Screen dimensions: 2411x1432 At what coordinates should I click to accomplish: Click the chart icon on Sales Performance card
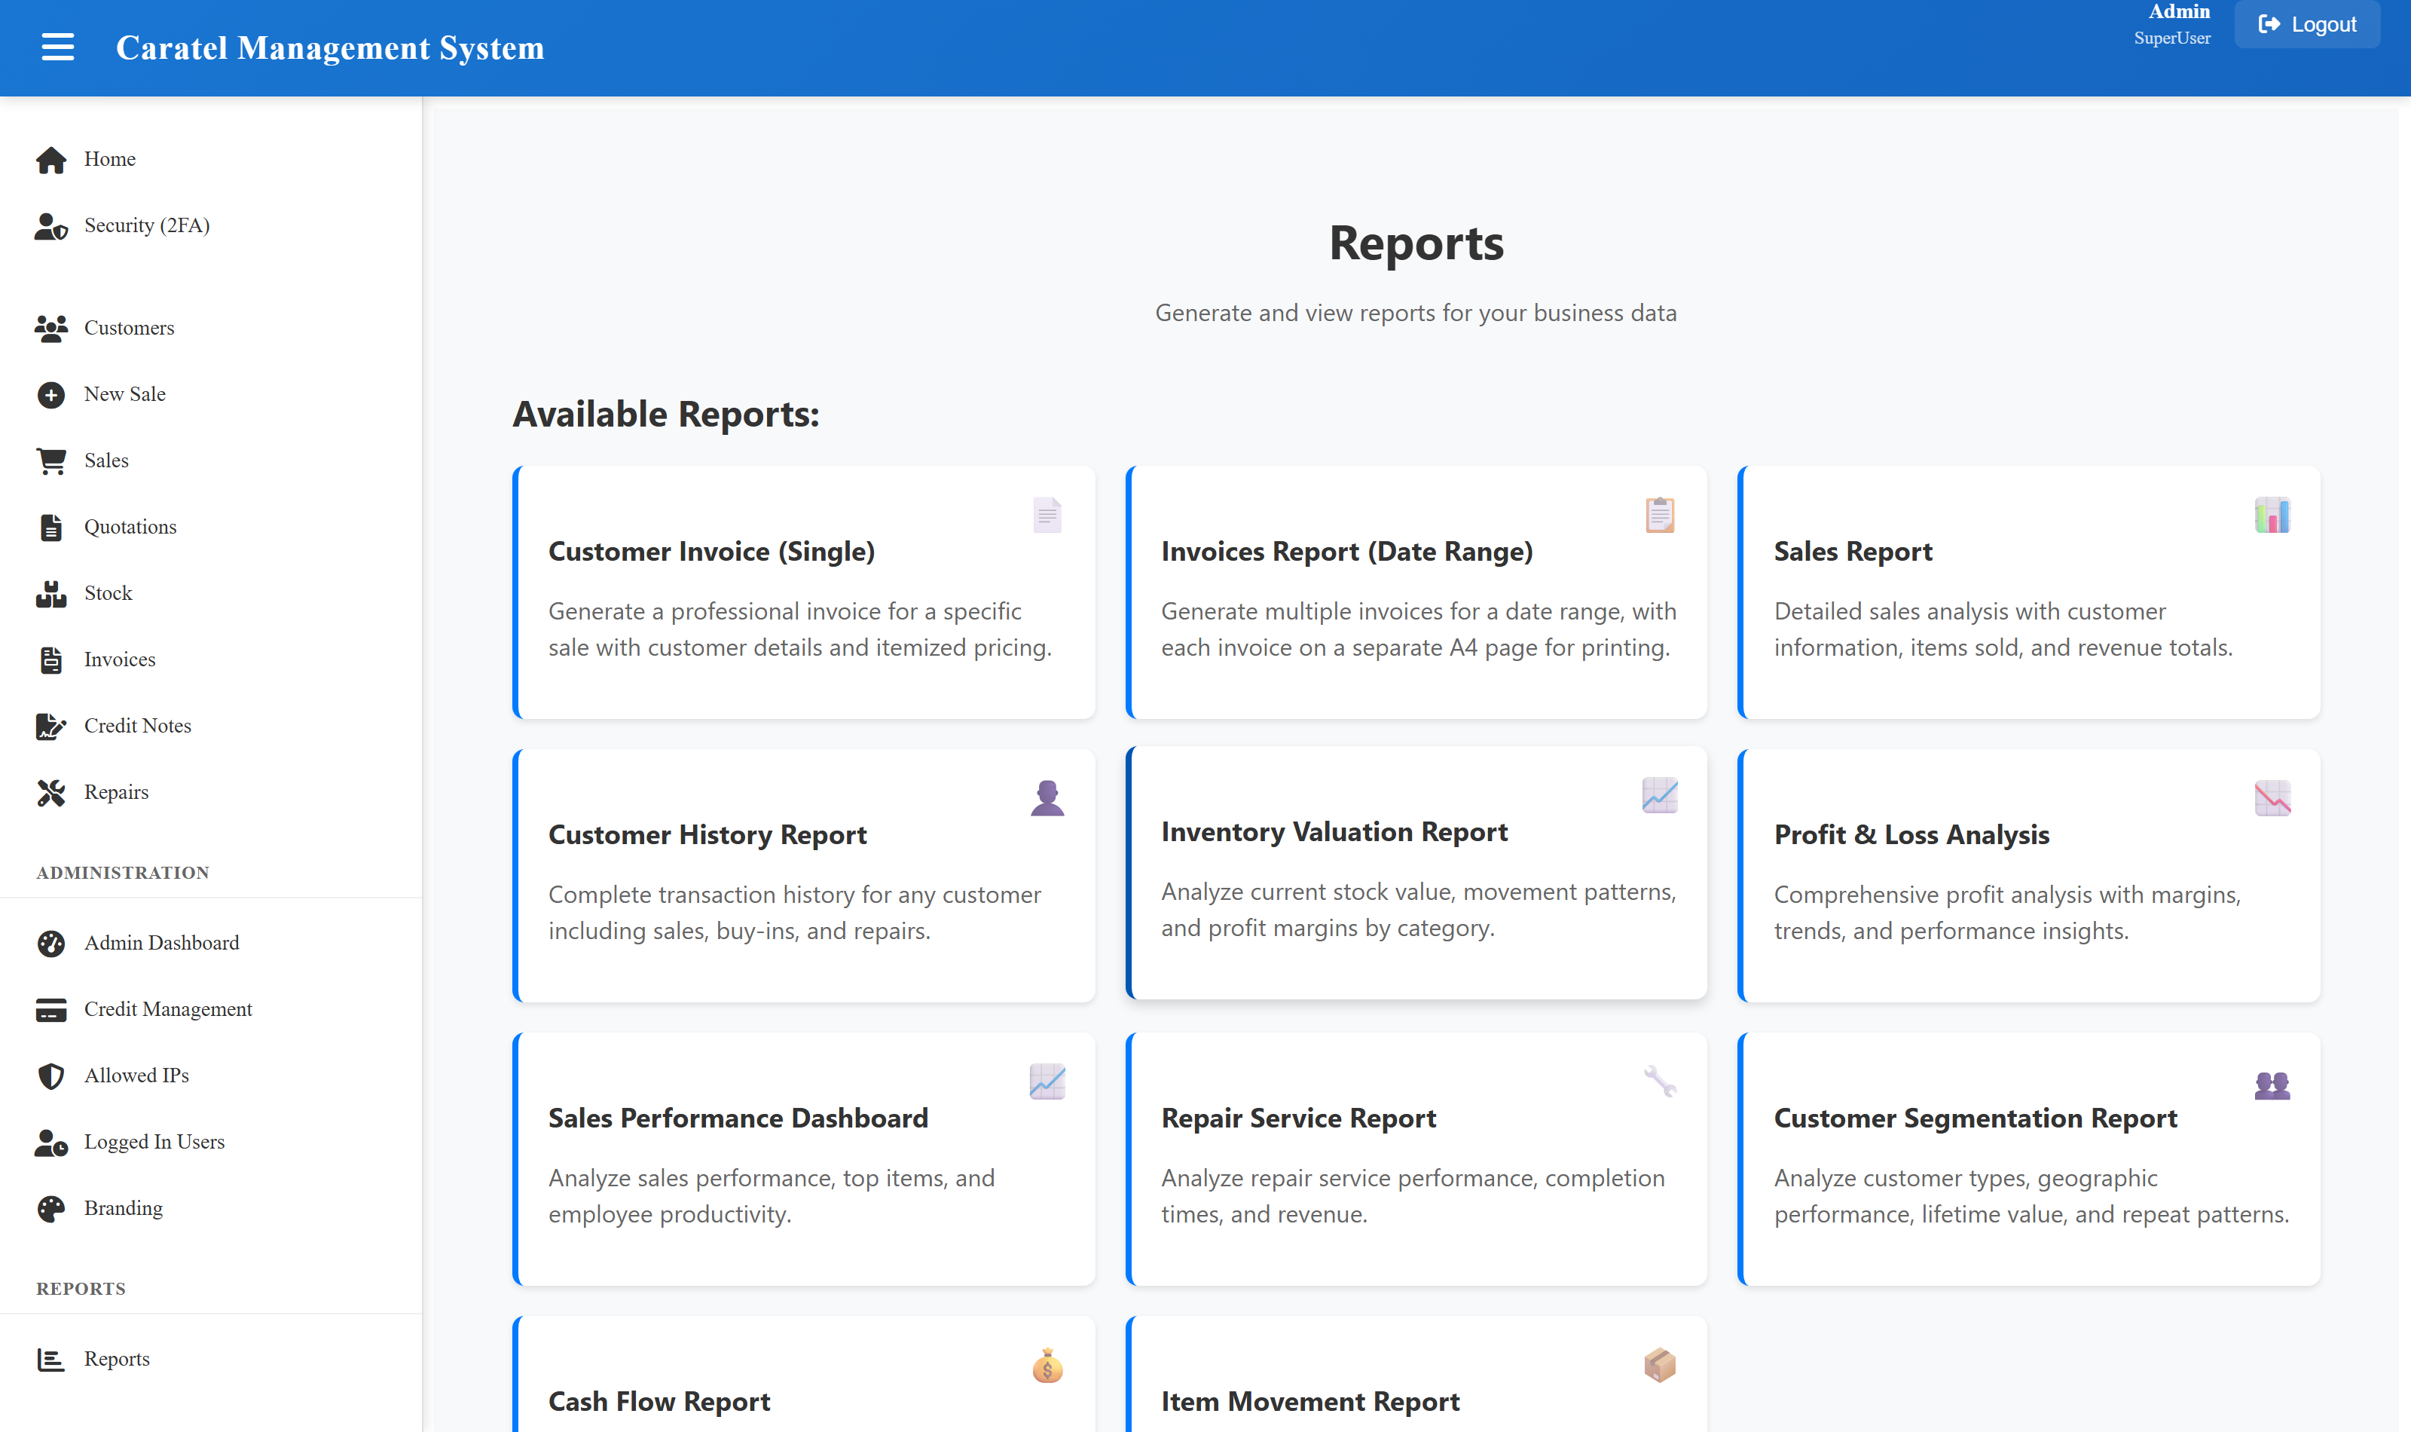pyautogui.click(x=1047, y=1082)
